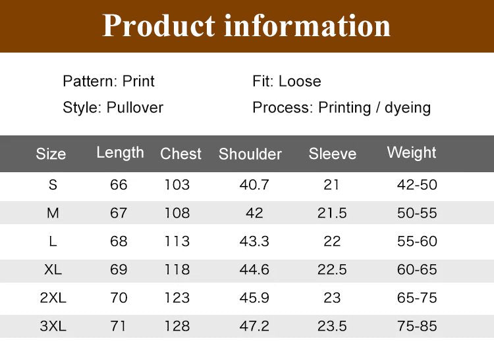494x349 pixels.
Task: Select the Style: Pullover text
Action: pos(113,108)
